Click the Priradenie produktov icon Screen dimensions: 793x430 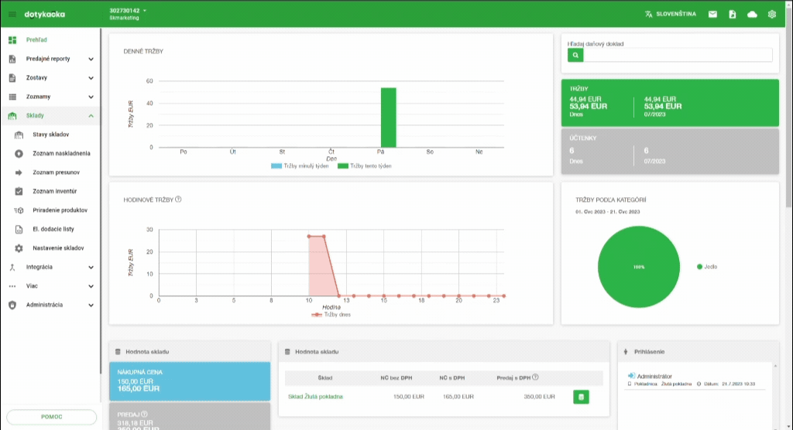pos(19,210)
